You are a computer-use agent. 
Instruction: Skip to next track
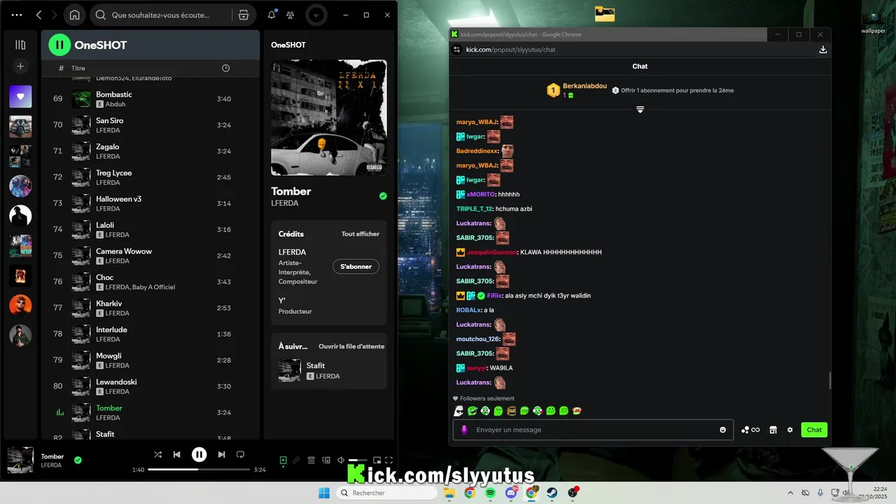[221, 454]
